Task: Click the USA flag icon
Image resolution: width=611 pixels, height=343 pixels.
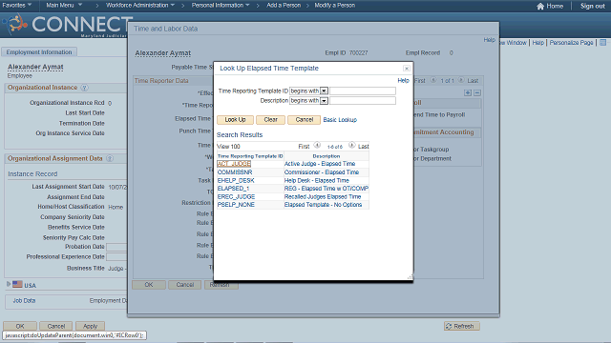Action: 17,285
